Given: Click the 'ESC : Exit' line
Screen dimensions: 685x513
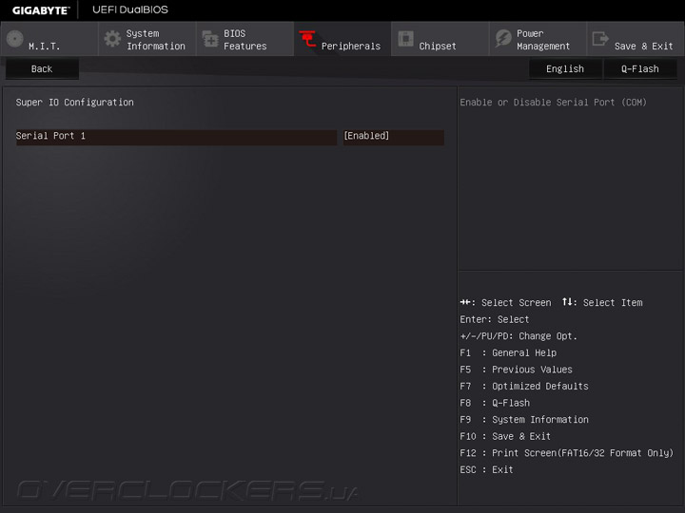Looking at the screenshot, I should coord(487,469).
